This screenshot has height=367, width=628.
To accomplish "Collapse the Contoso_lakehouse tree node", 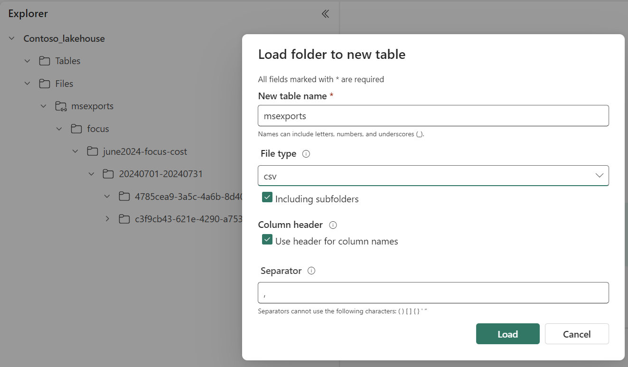I will pyautogui.click(x=11, y=38).
